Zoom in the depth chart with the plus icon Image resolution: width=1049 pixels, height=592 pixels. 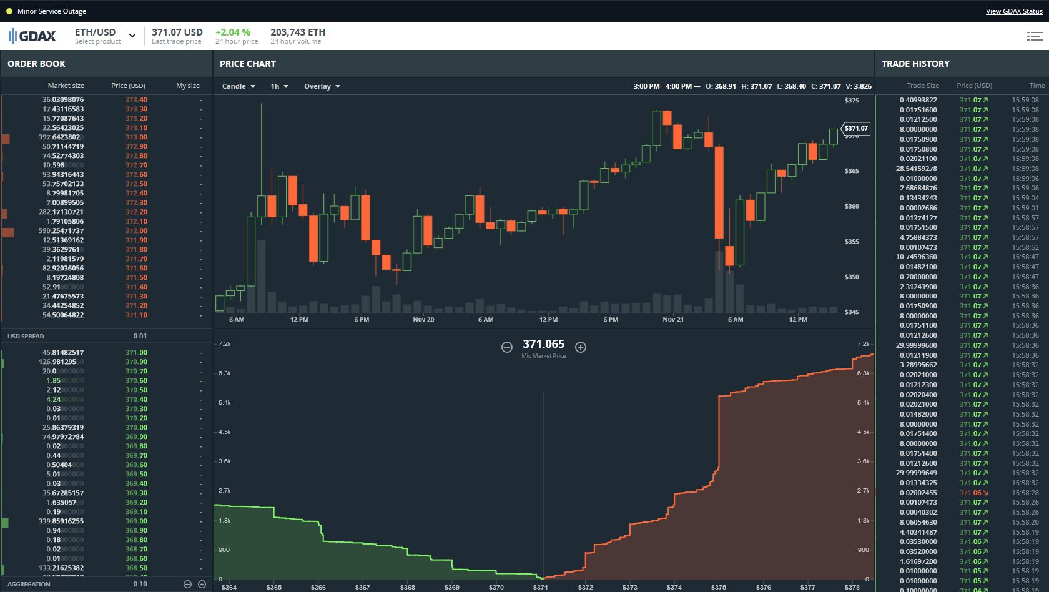tap(581, 347)
